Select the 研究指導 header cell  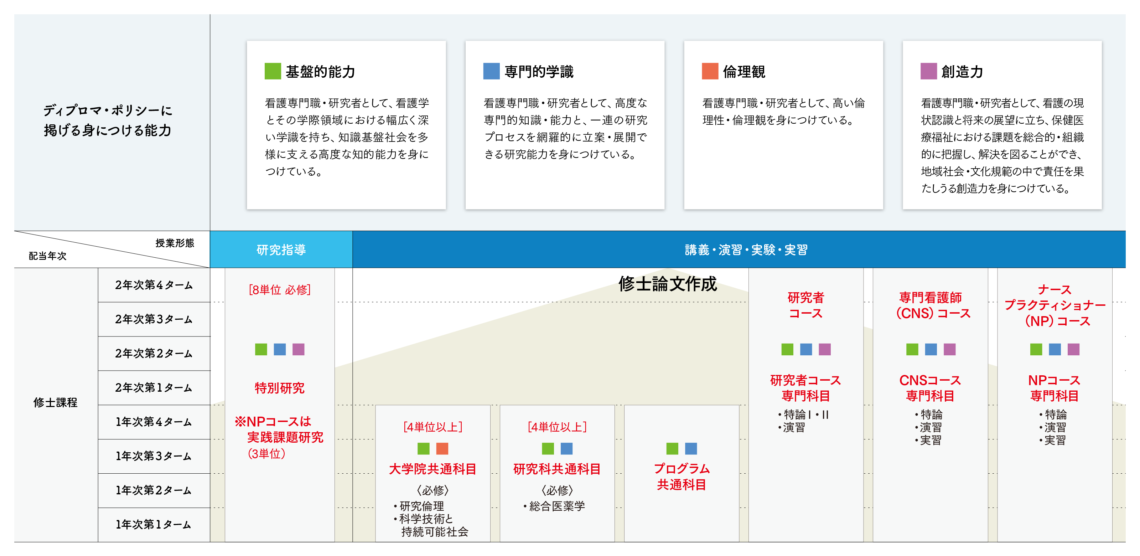[x=281, y=250]
